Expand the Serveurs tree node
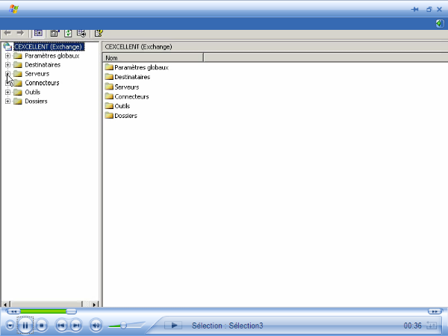The height and width of the screenshot is (336, 448). pos(7,74)
